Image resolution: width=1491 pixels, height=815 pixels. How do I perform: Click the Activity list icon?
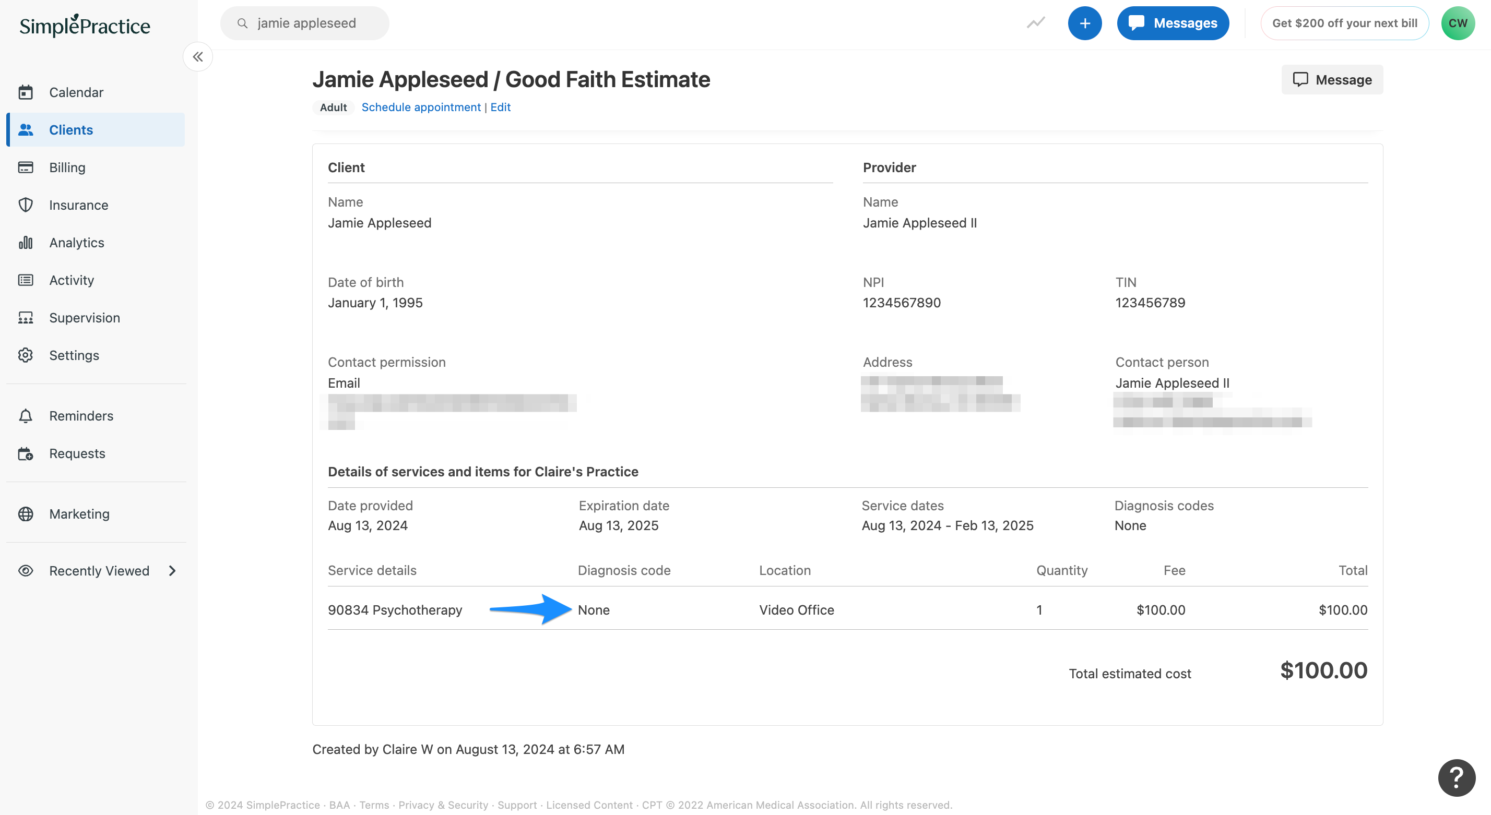click(x=26, y=280)
